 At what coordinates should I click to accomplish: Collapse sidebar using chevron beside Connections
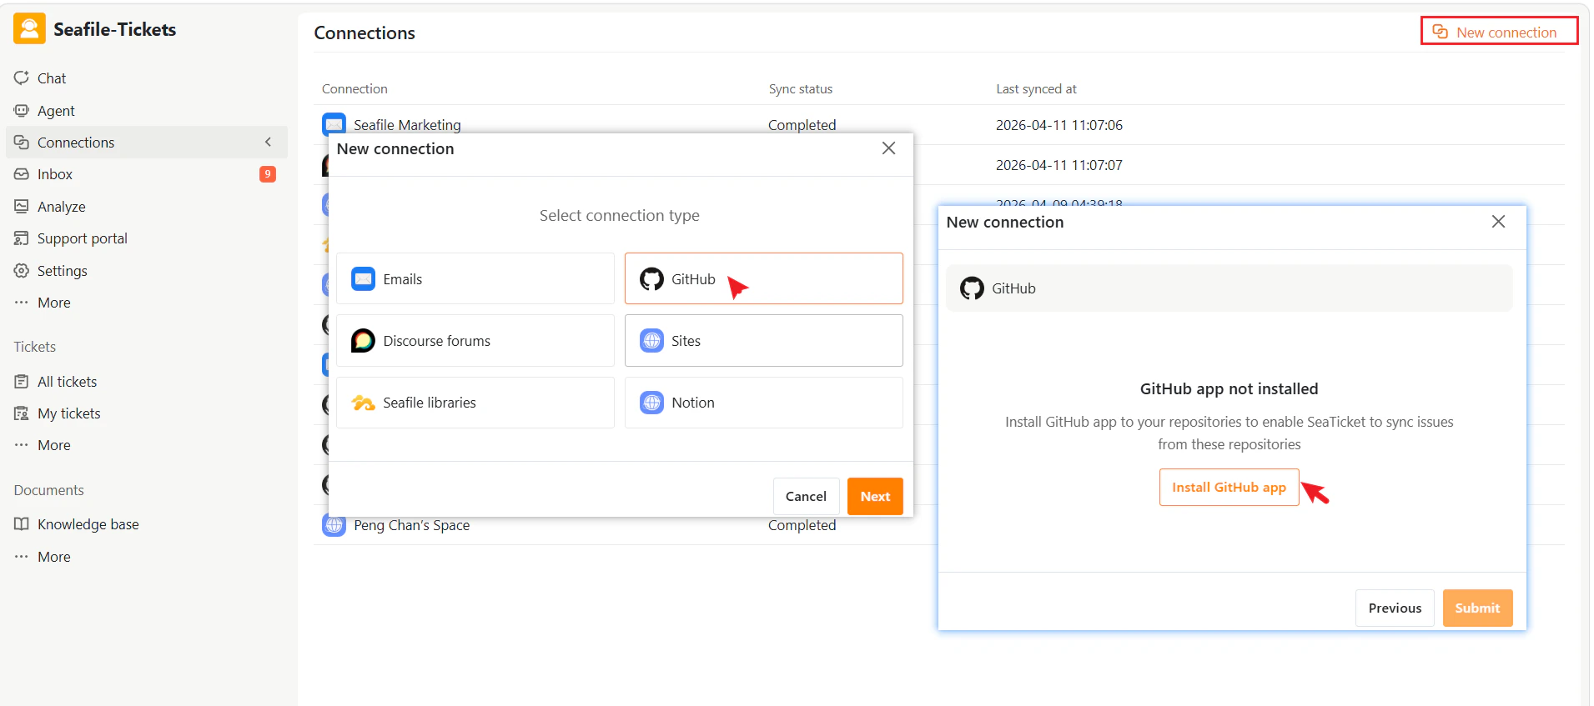tap(268, 143)
